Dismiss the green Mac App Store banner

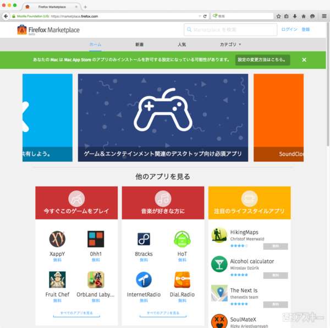tap(304, 60)
